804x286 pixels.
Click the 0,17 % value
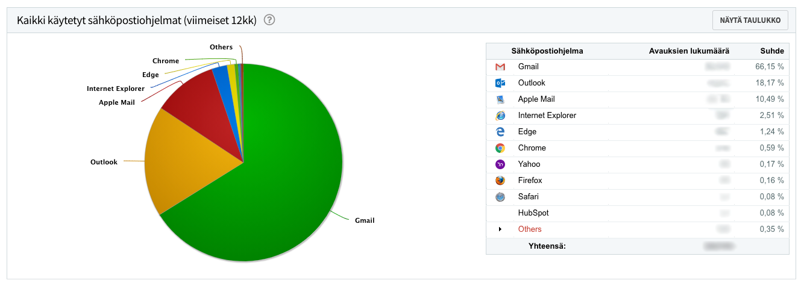coord(772,164)
